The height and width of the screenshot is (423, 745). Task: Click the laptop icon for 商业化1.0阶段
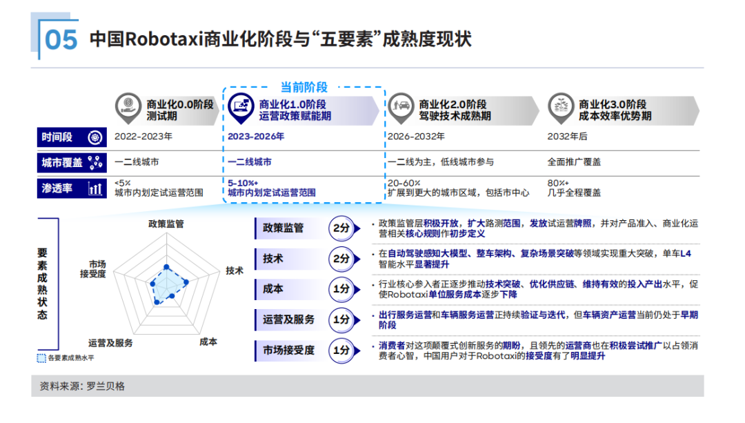[240, 106]
